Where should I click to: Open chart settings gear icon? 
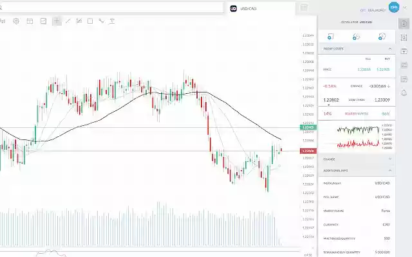click(x=16, y=21)
